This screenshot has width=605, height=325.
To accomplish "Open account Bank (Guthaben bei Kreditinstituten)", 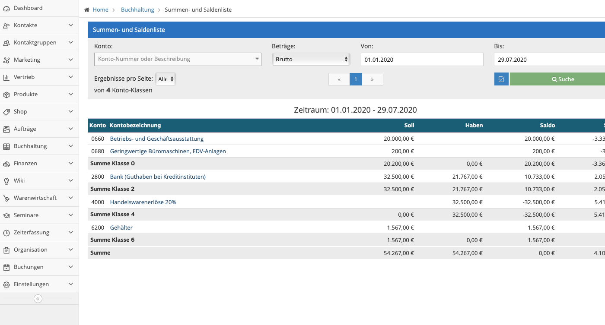I will pos(158,177).
